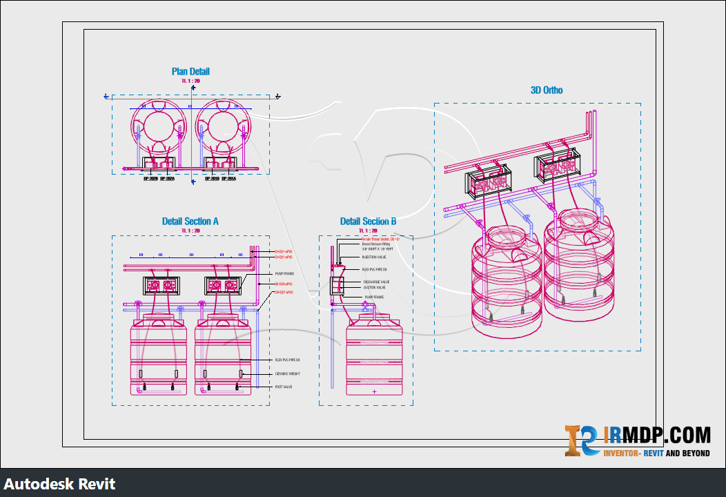Select the DP-202A pump tag
This screenshot has height=497, width=726.
pyautogui.click(x=167, y=179)
